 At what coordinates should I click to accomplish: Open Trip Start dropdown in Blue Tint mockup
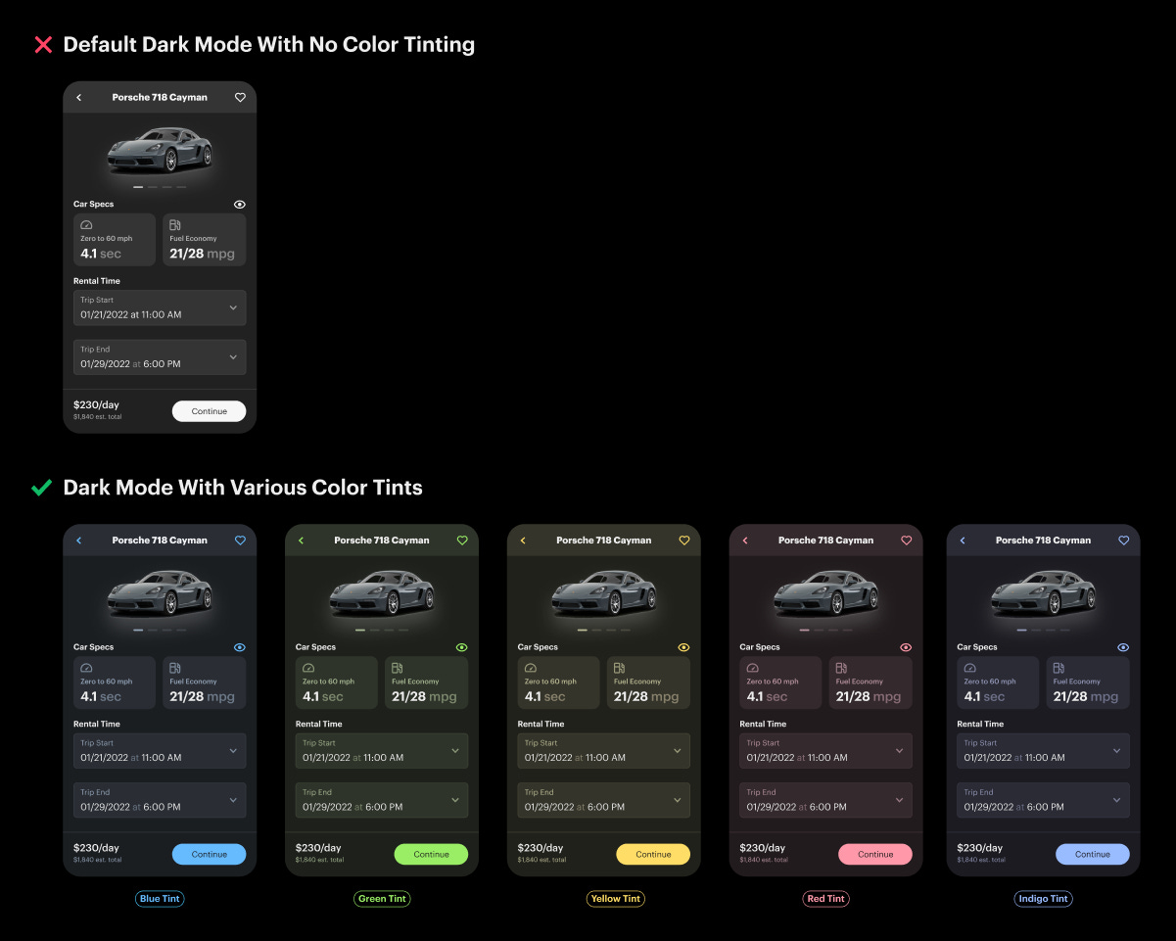(x=160, y=751)
